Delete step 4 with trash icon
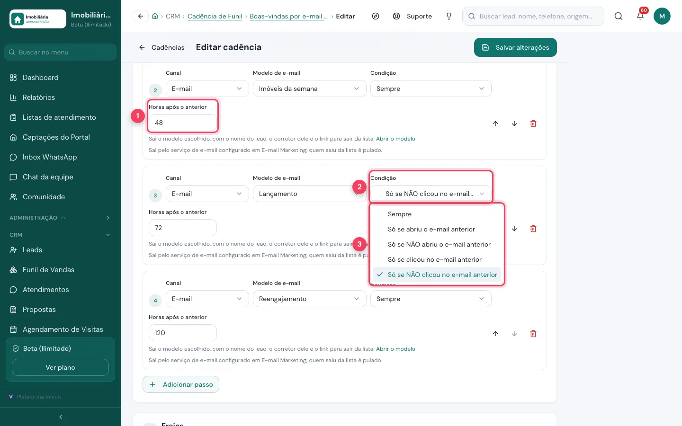This screenshot has height=426, width=682. click(x=533, y=334)
